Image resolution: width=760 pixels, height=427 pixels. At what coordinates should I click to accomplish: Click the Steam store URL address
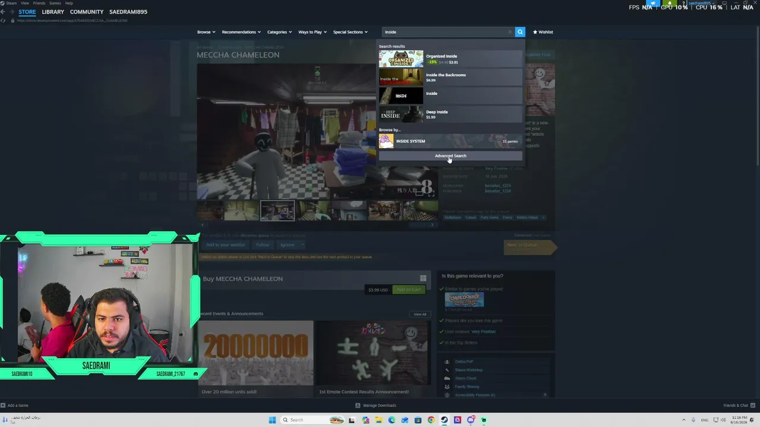pos(72,21)
